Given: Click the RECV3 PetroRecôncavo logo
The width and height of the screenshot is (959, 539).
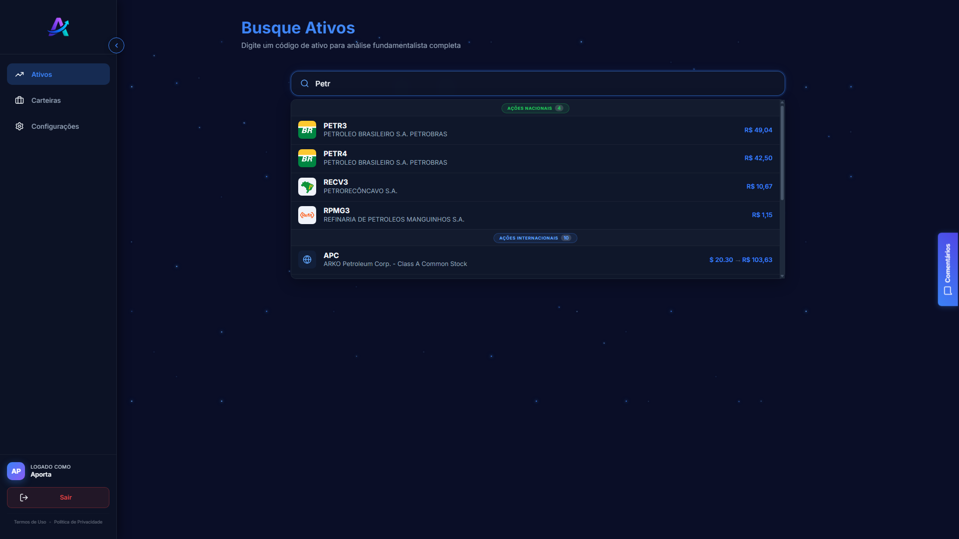Looking at the screenshot, I should click(307, 187).
